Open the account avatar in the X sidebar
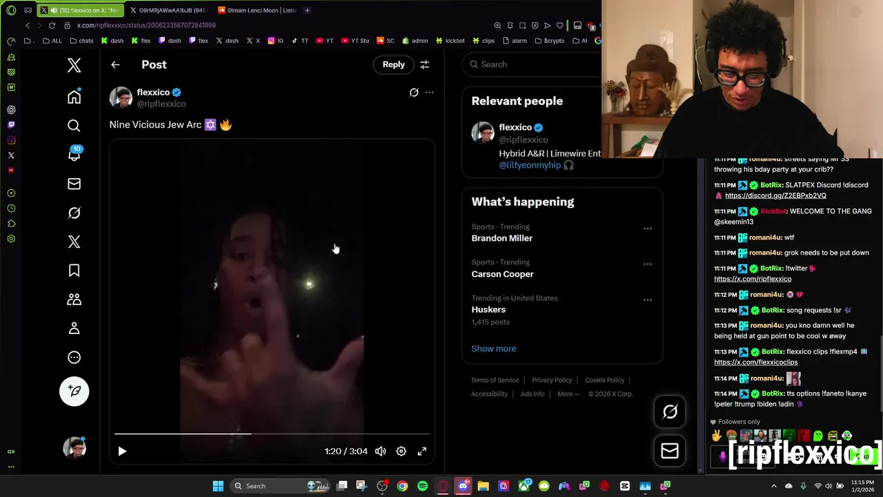 pyautogui.click(x=74, y=448)
